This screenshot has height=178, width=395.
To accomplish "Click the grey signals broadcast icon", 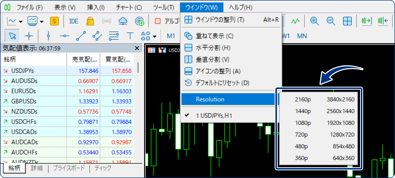I will point(107,21).
